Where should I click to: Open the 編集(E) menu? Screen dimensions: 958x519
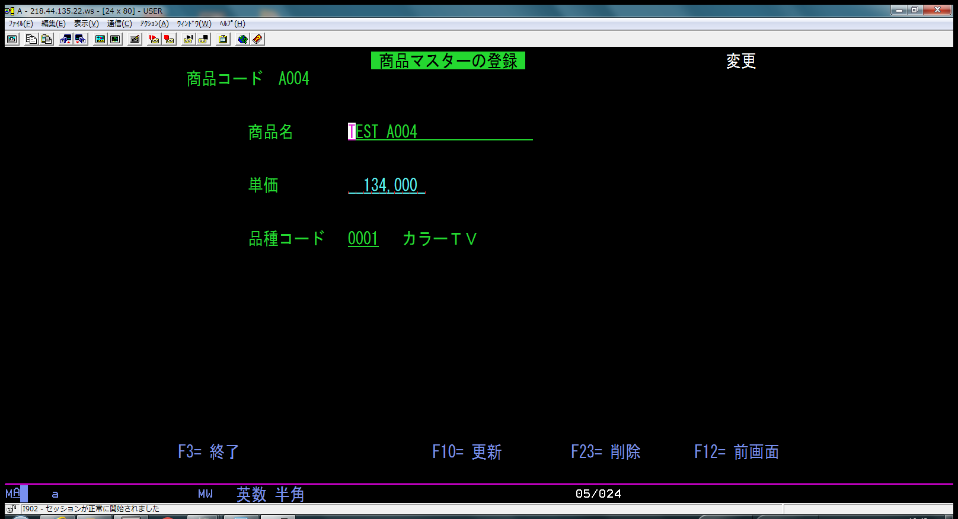click(53, 24)
